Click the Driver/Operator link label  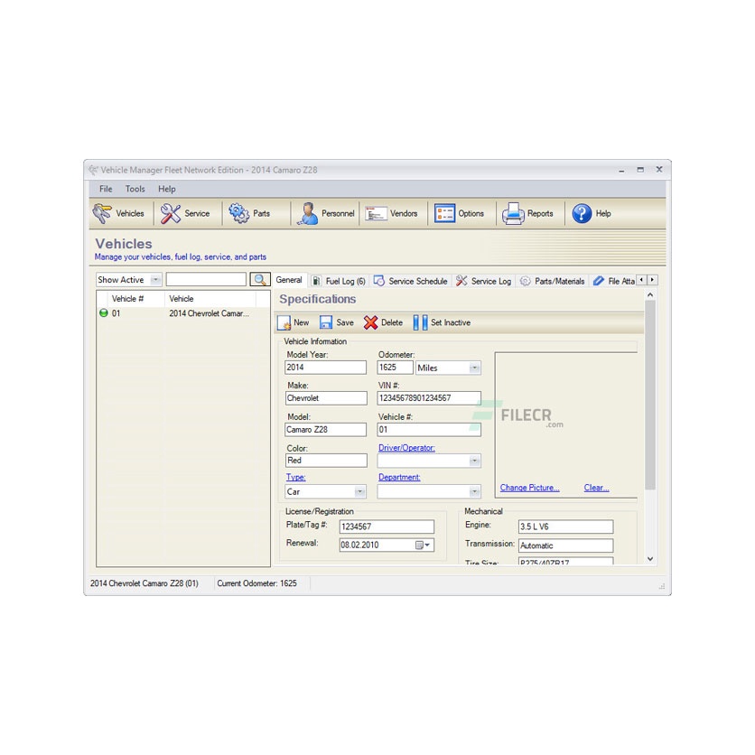406,448
